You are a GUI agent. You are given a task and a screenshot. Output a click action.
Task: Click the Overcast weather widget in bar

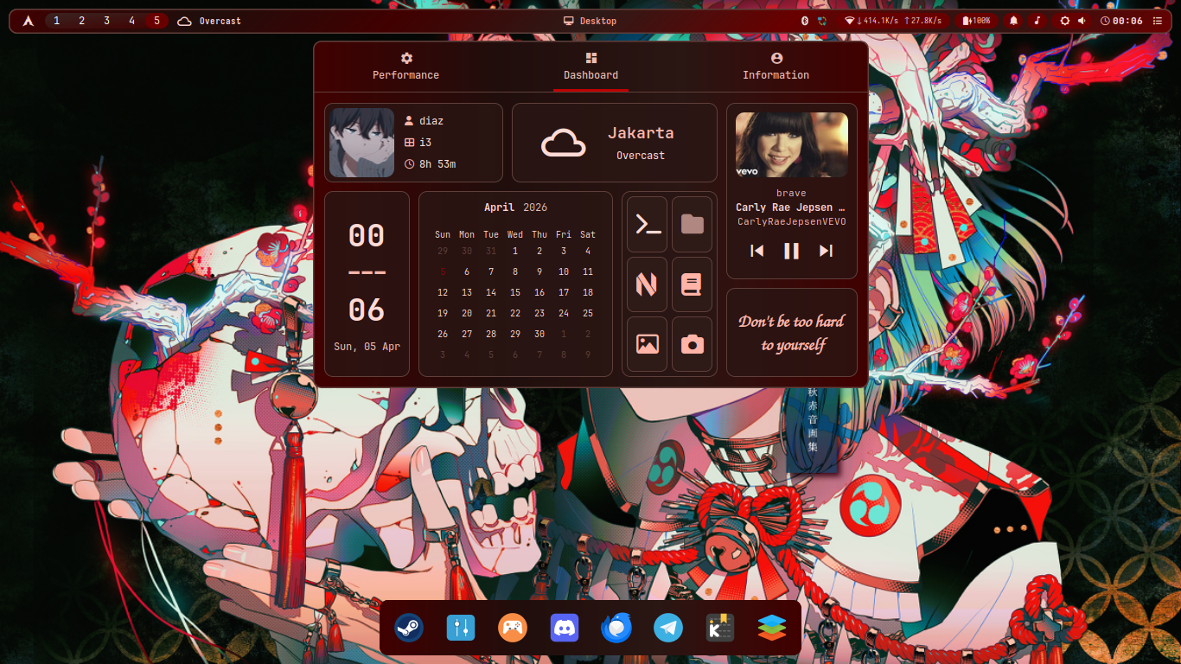(x=209, y=21)
